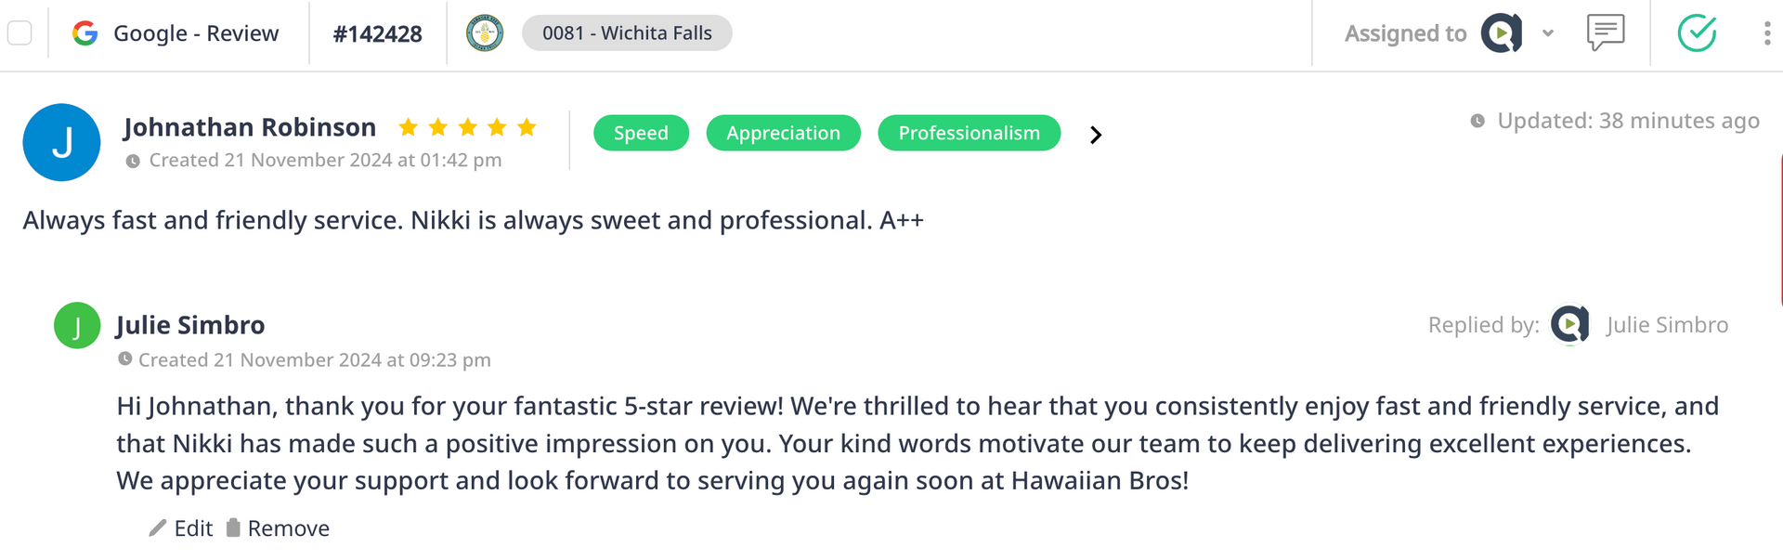Click the round location logo icon
This screenshot has height=560, width=1783.
click(x=485, y=33)
